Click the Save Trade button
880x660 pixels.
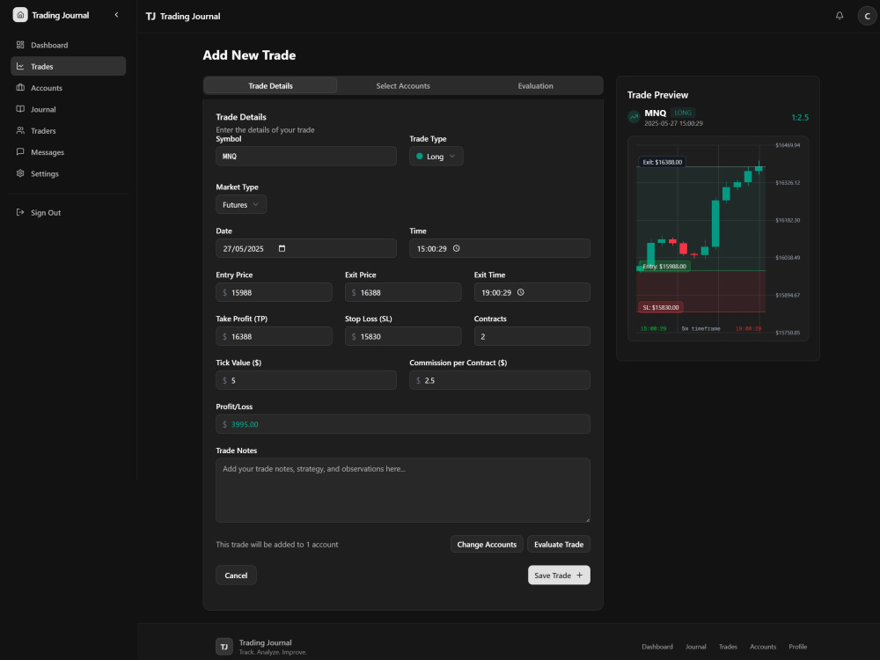559,575
